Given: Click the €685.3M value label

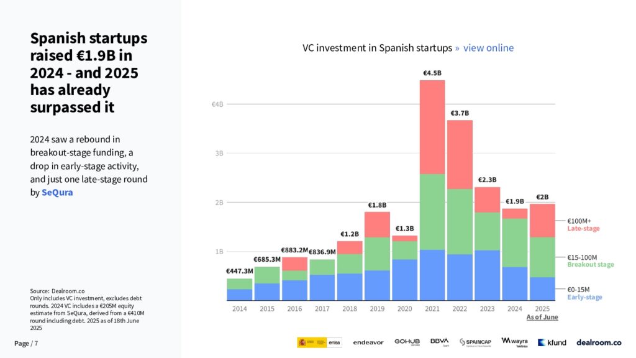Looking at the screenshot, I should click(x=267, y=259).
